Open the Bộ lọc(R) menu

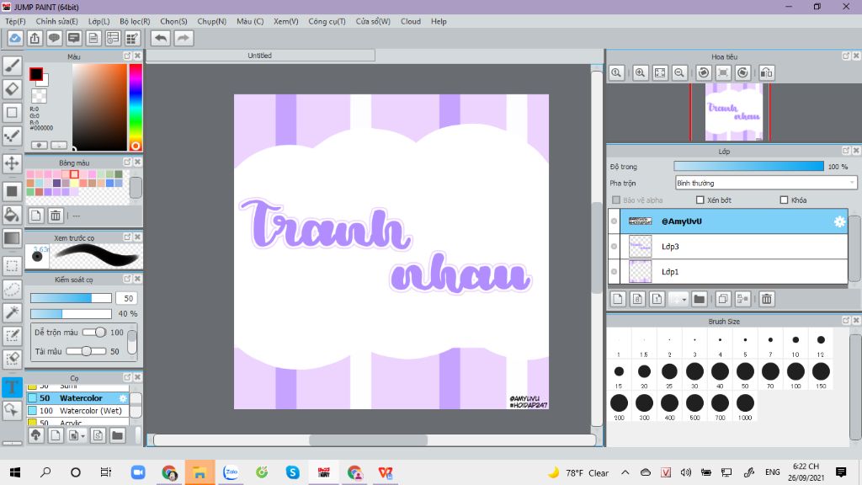[x=135, y=21]
